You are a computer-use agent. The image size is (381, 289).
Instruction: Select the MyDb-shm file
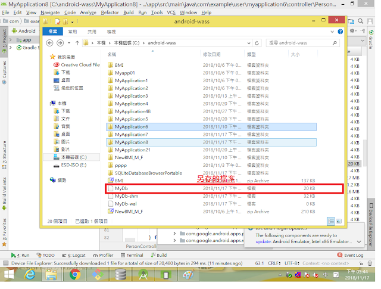click(211, 196)
